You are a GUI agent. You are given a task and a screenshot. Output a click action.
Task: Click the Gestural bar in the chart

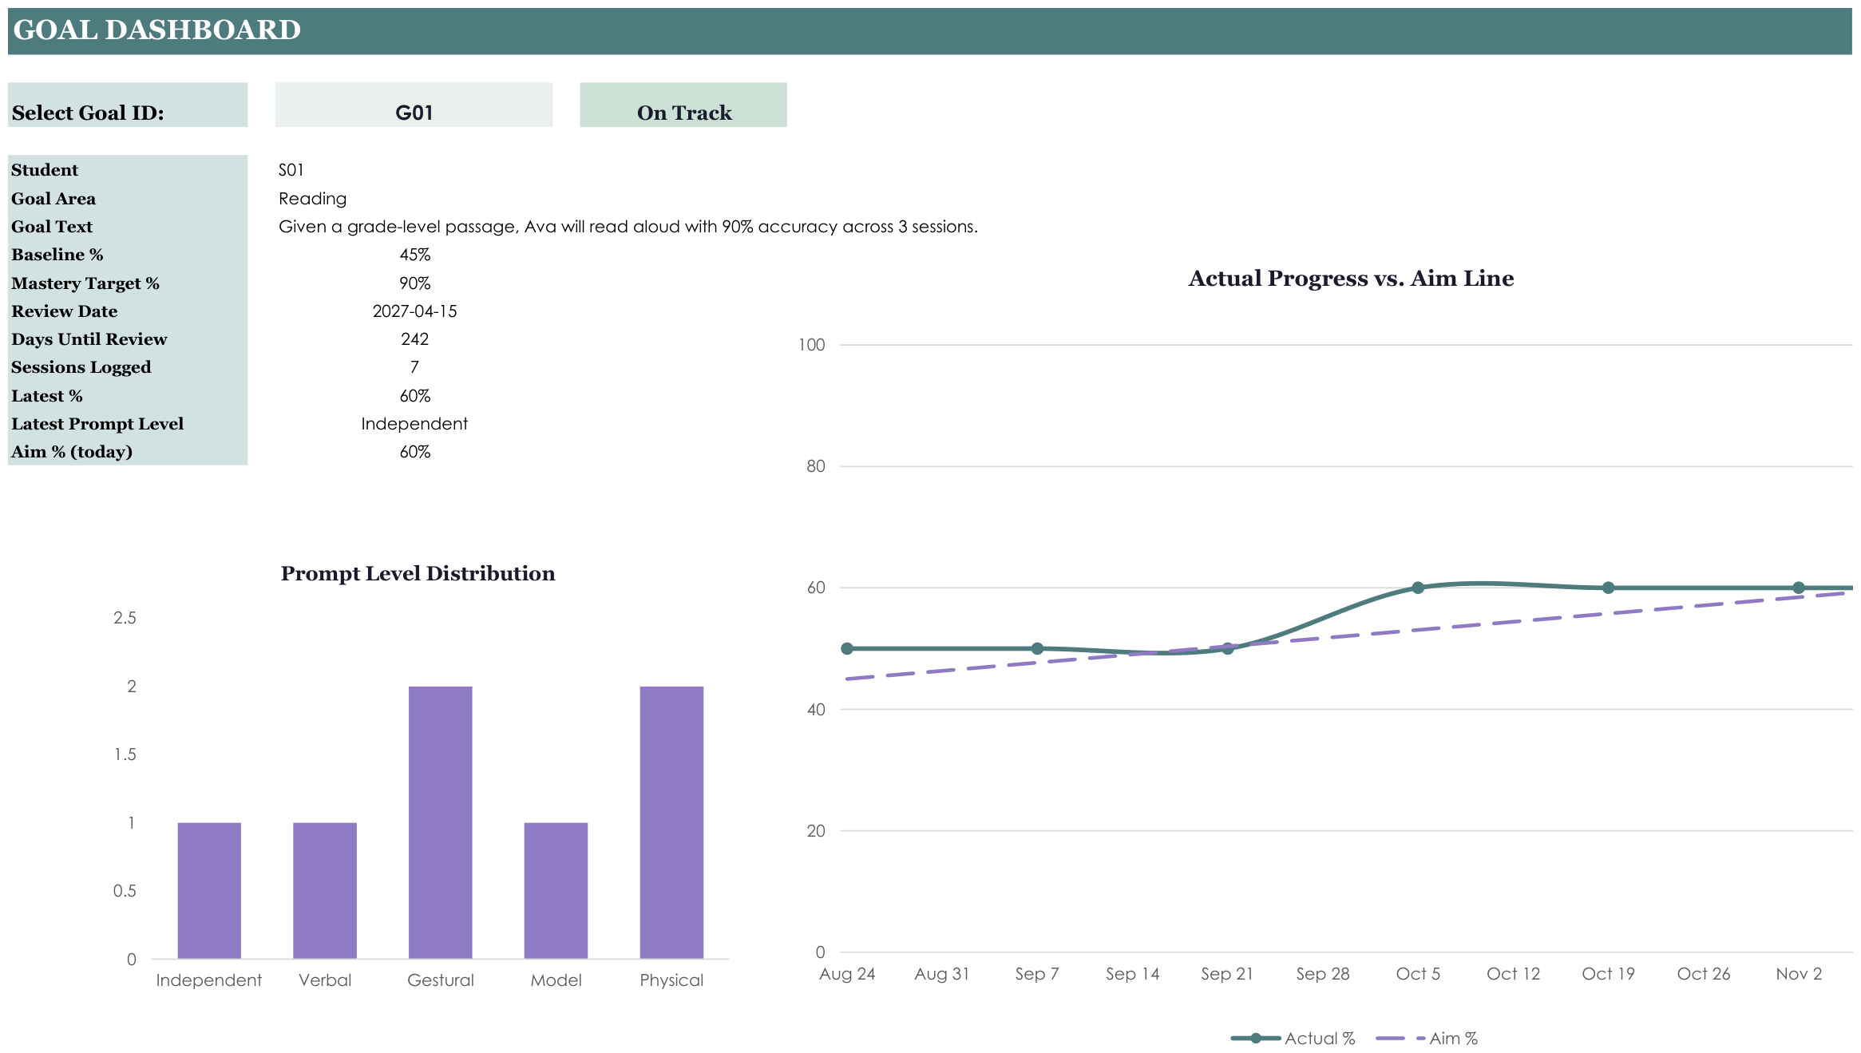tap(441, 822)
